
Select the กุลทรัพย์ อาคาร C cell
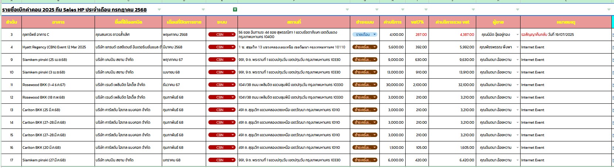(x=58, y=35)
